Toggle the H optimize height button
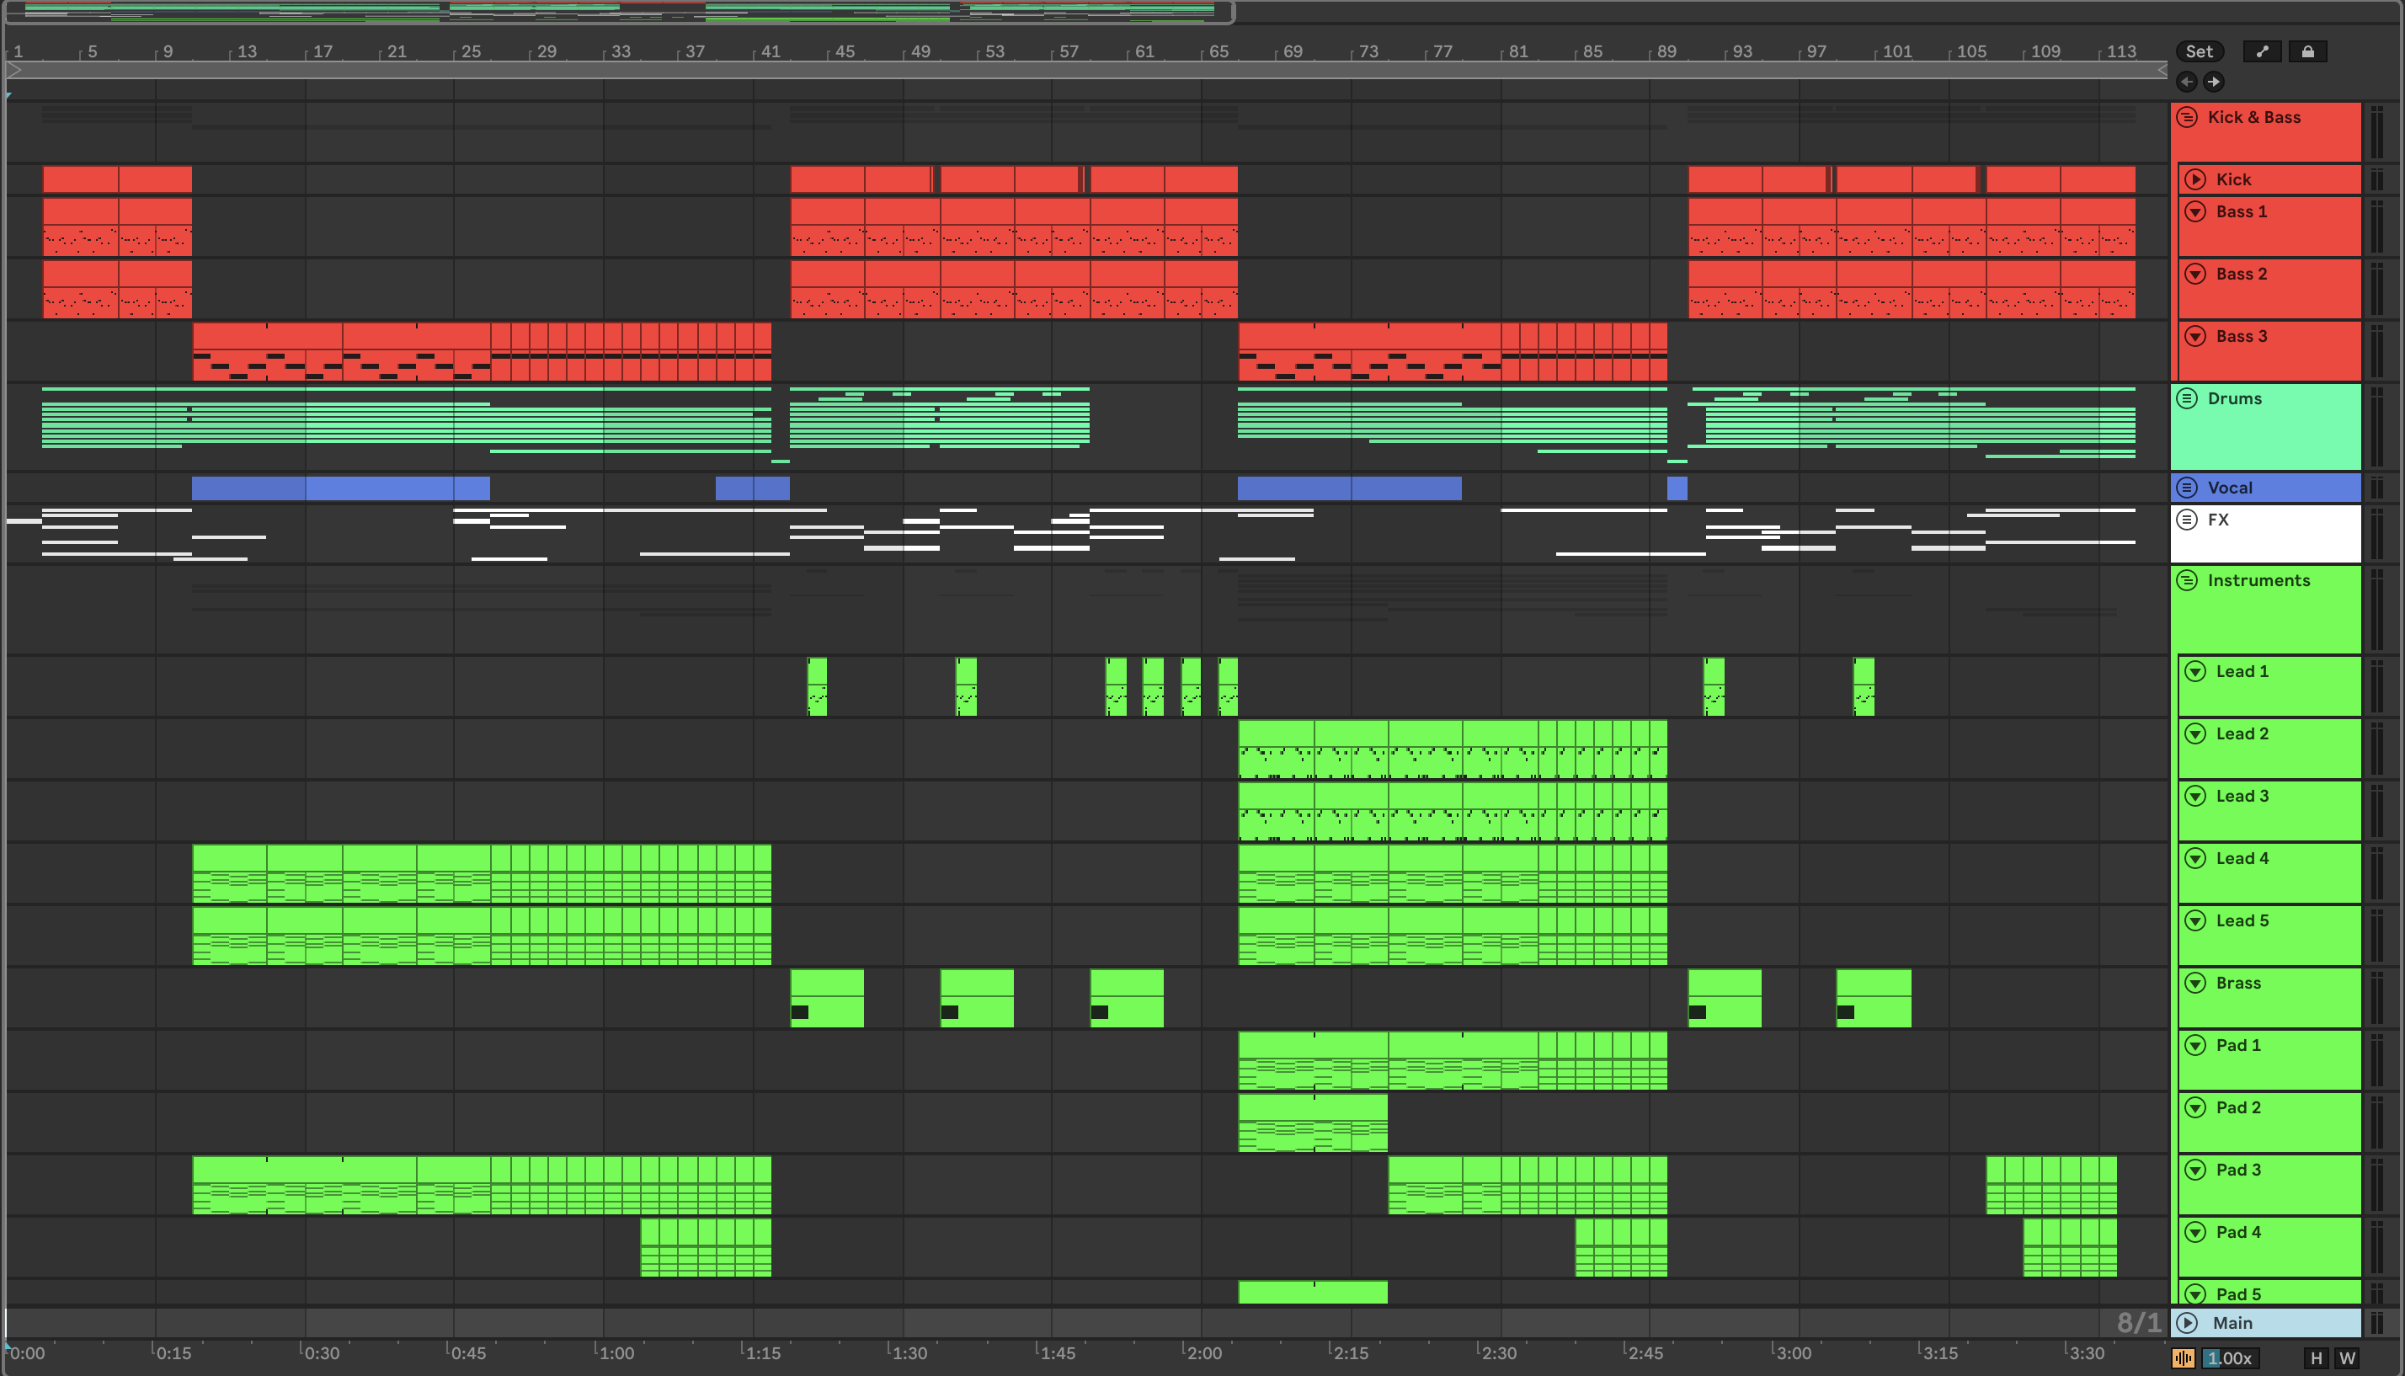The width and height of the screenshot is (2405, 1376). 2317,1358
